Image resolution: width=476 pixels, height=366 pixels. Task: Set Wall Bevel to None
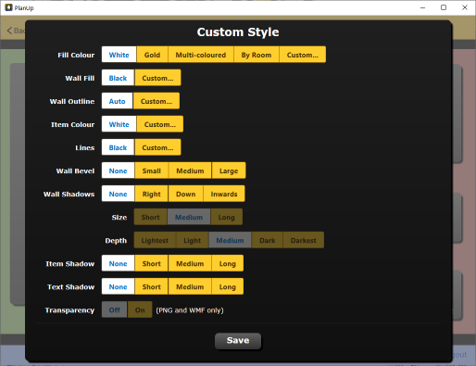tap(118, 170)
